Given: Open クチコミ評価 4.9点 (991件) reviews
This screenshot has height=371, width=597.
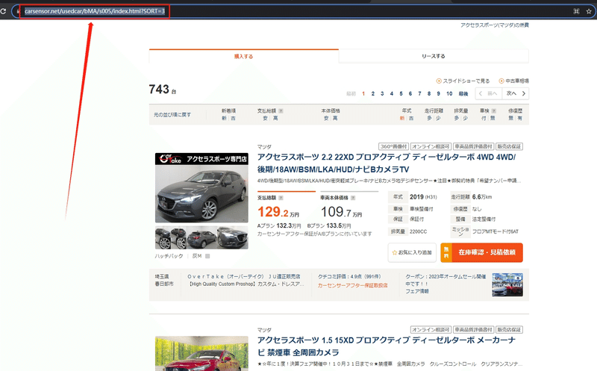Looking at the screenshot, I should coord(349,276).
